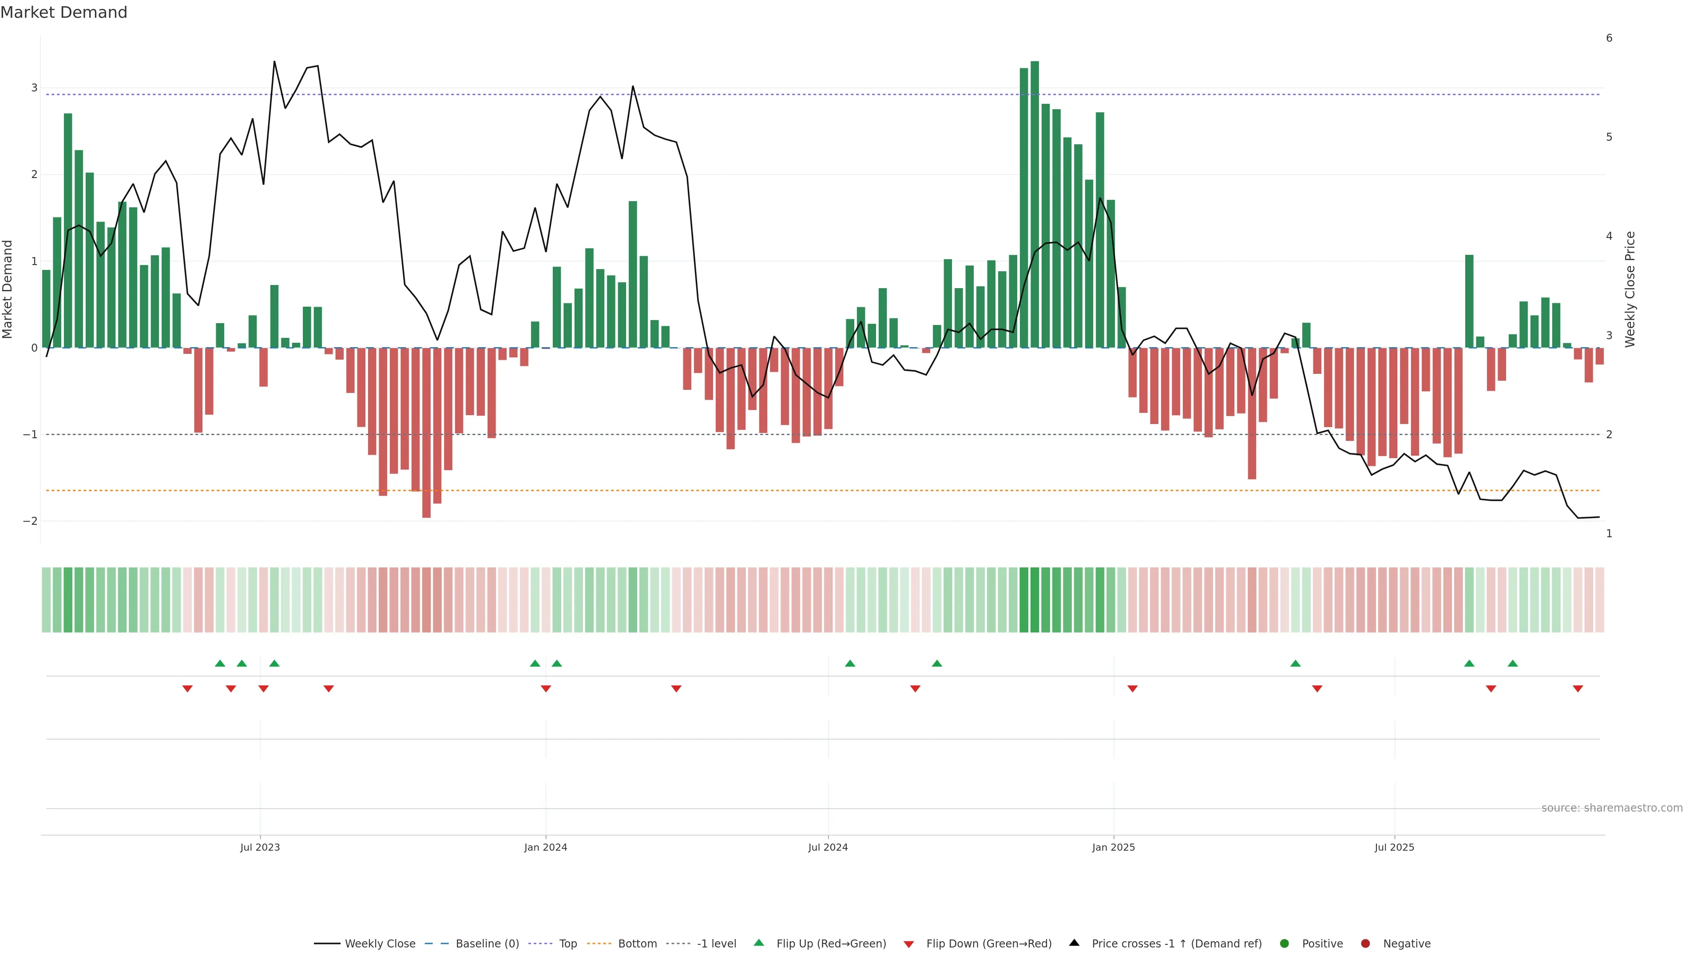Click the Flip Up green triangle legend icon
The height and width of the screenshot is (959, 1705).
(759, 943)
